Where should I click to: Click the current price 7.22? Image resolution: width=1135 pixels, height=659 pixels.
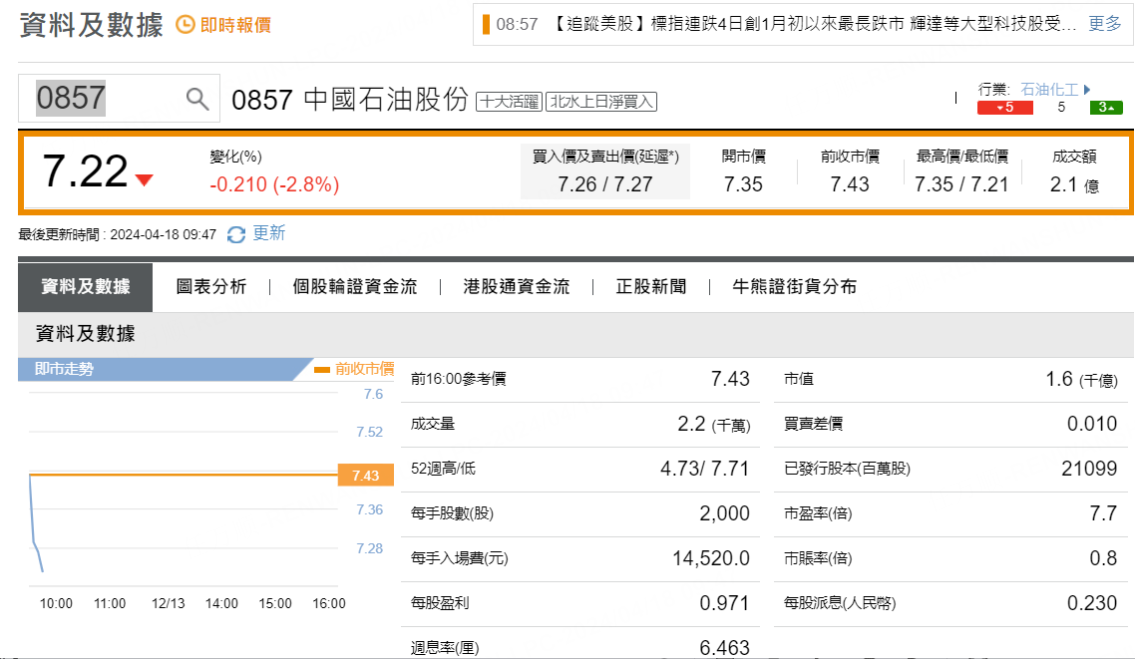[86, 171]
